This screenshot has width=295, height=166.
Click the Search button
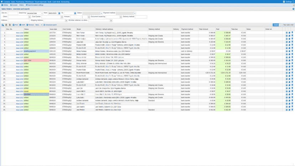pos(276,25)
